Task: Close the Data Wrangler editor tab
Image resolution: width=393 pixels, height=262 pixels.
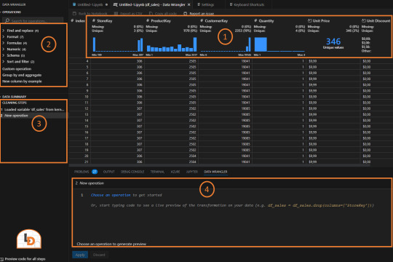Action: [189, 4]
